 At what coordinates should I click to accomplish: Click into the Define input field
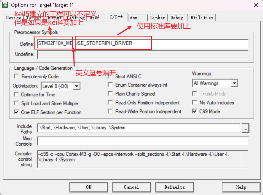143,44
